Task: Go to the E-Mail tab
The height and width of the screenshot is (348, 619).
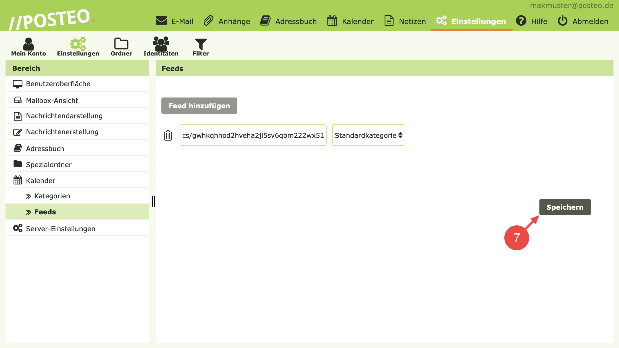Action: tap(174, 21)
